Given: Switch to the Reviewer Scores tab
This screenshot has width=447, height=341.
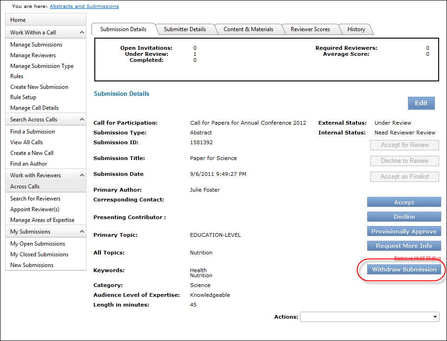Looking at the screenshot, I should (310, 29).
